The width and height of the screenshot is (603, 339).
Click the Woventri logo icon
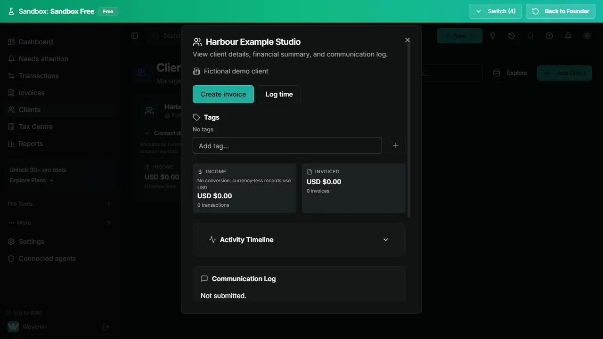click(x=13, y=327)
